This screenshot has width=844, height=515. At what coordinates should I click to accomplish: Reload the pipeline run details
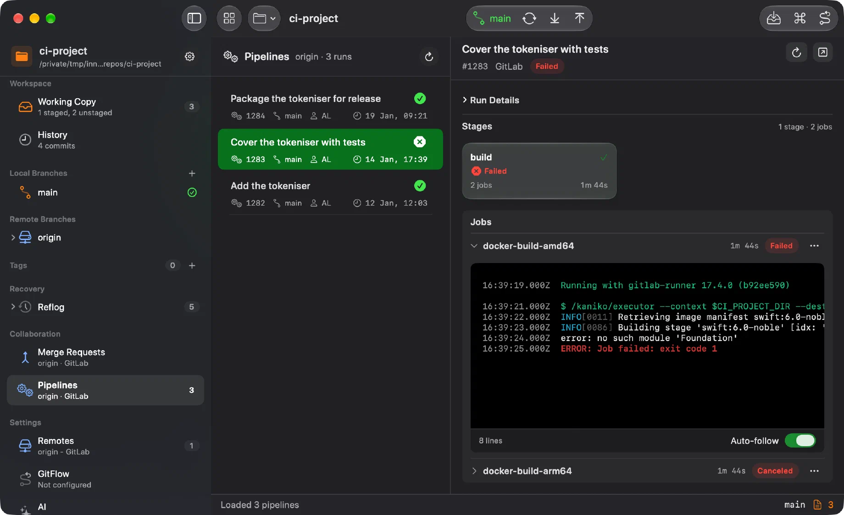[x=796, y=52]
